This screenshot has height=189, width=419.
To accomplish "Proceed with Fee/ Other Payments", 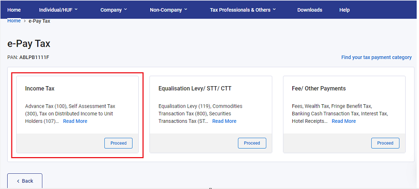I will [x=385, y=143].
